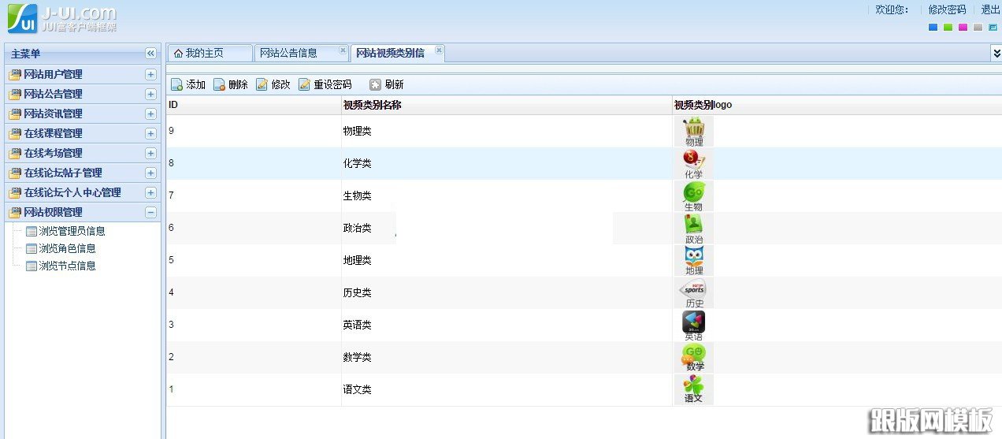Select the green theme swatch
This screenshot has height=439, width=1002.
[x=948, y=28]
